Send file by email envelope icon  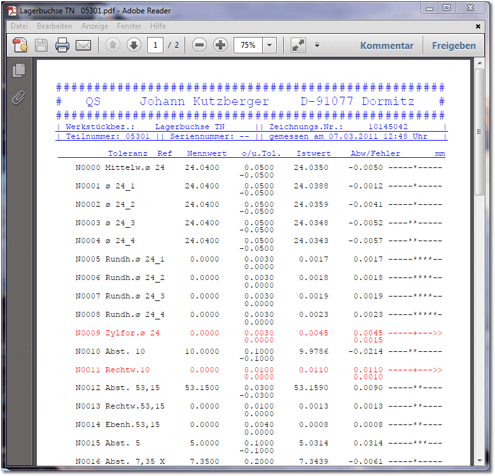[83, 45]
